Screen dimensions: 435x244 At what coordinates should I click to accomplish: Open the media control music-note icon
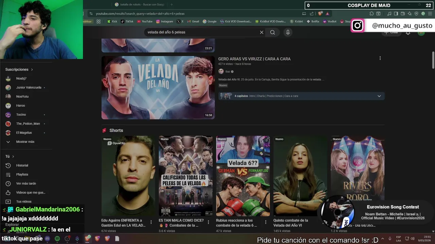click(389, 14)
